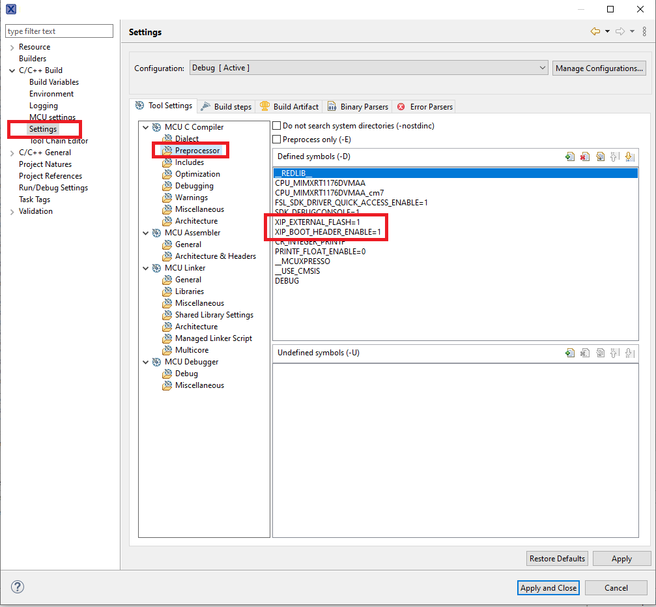Click Edit icon in Defined symbols toolbar
Viewport: 656px width, 607px height.
coord(600,156)
